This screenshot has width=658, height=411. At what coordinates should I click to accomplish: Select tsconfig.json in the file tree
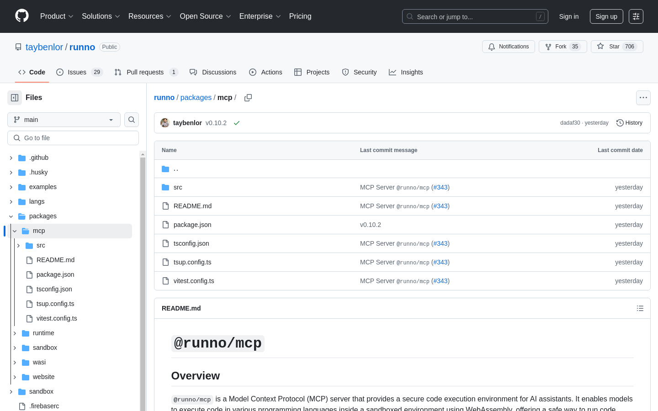coord(54,289)
